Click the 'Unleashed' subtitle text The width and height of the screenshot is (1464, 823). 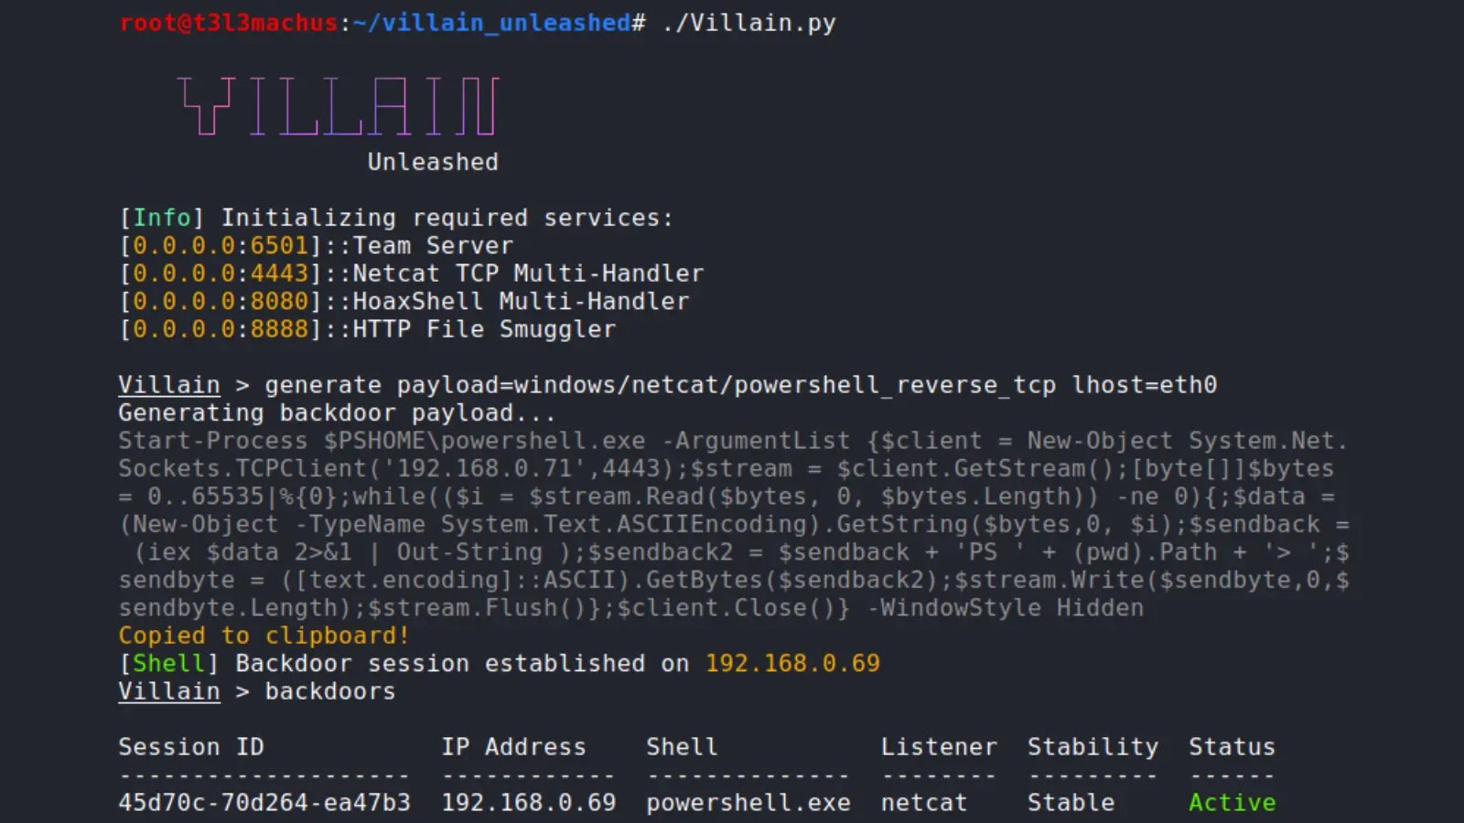point(433,162)
